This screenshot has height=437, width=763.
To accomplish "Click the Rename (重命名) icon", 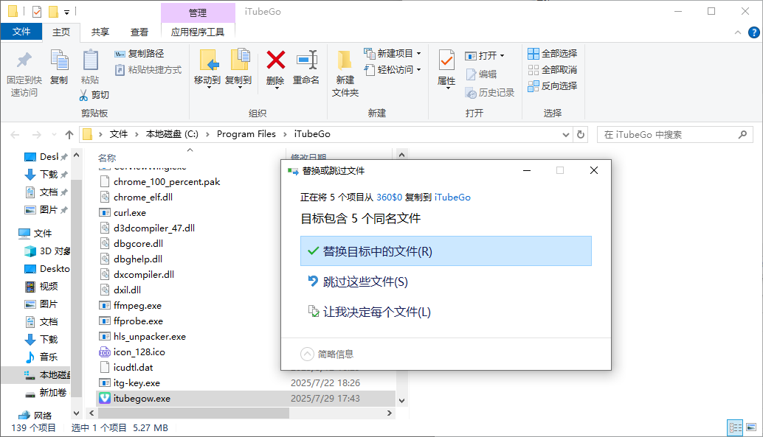I will [x=306, y=60].
